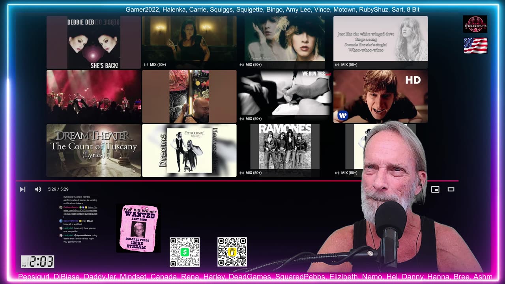Click 'Motown' in the top ticker
This screenshot has width=505, height=284.
coord(344,9)
